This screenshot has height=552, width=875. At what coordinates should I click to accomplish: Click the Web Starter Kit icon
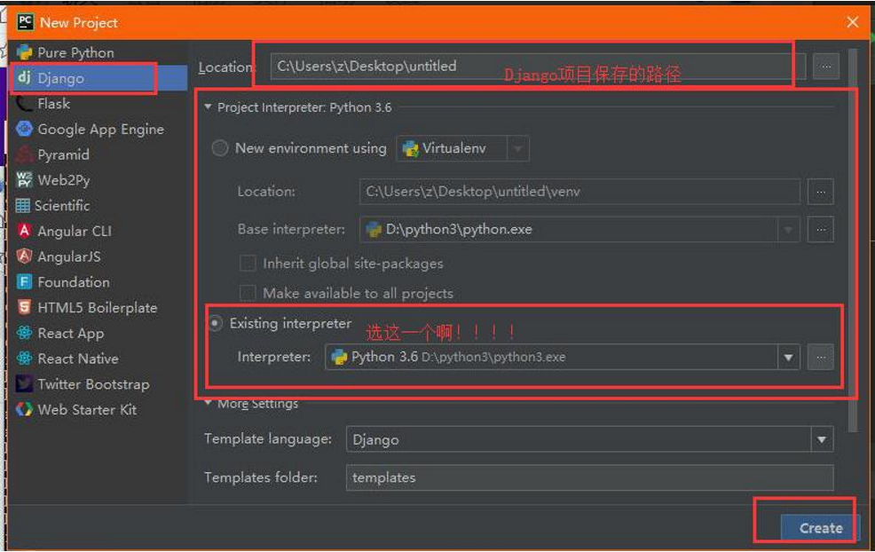click(x=24, y=409)
